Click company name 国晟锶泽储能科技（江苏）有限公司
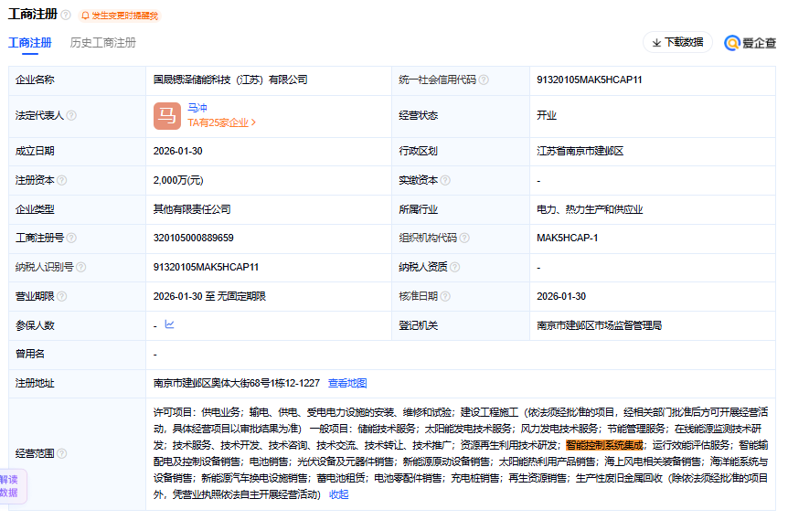Viewport: 788px width, 520px height. click(x=230, y=80)
